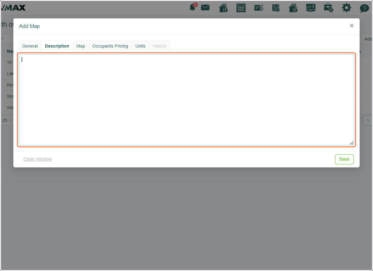This screenshot has height=271, width=373.
Task: Open the mail envelope icon
Action: click(205, 8)
